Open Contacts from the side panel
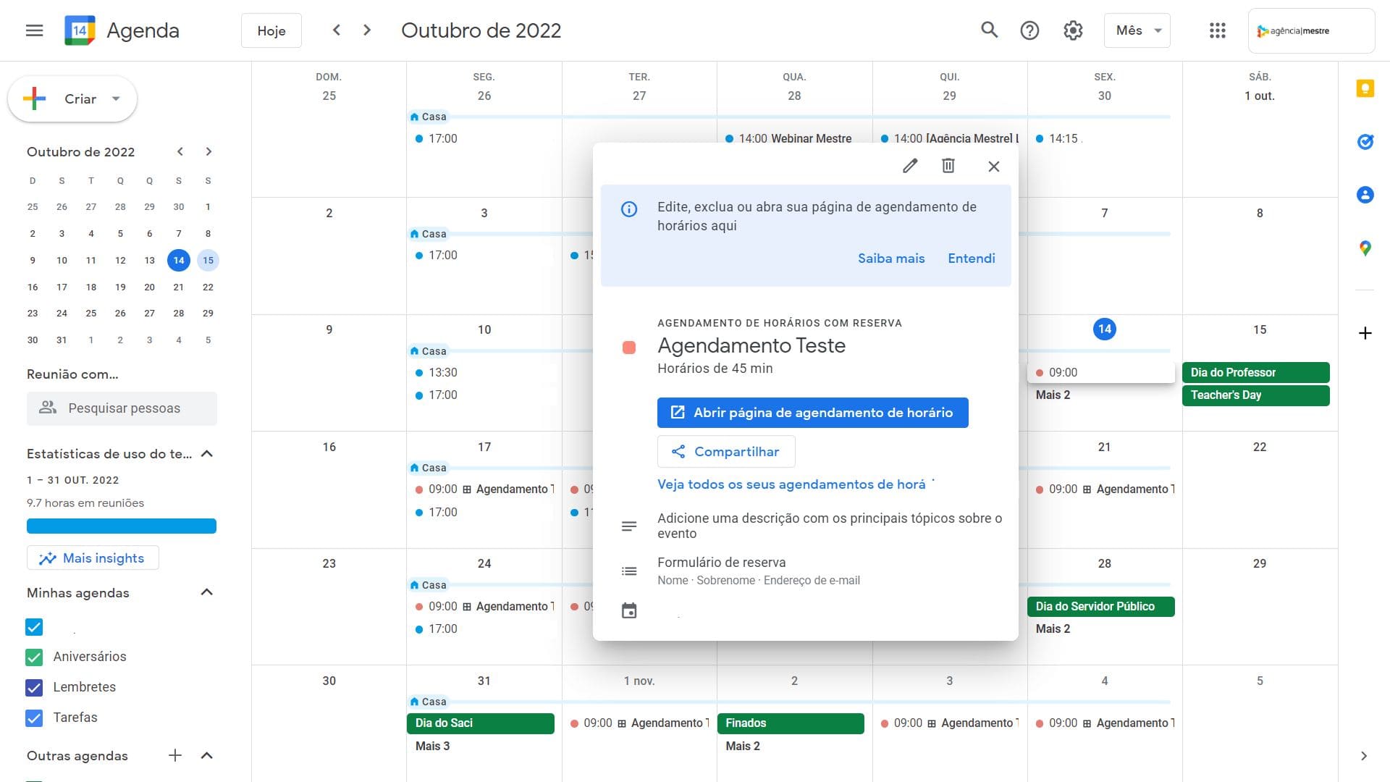 tap(1365, 195)
